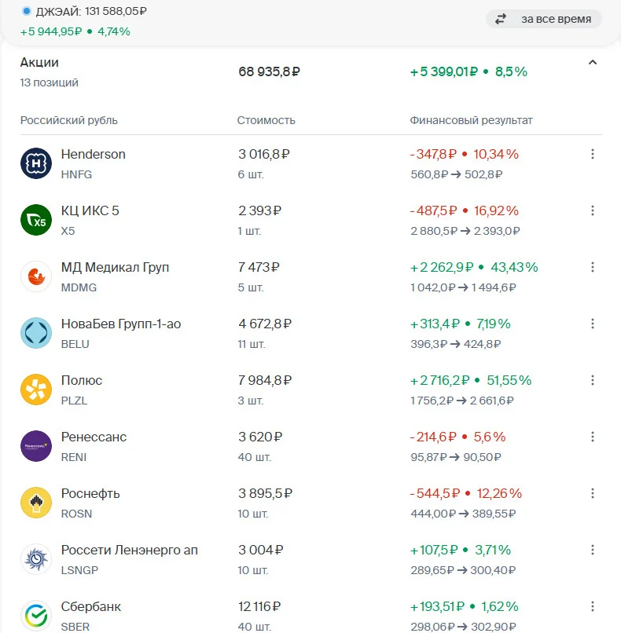This screenshot has height=633, width=621.
Task: Click the Ренессанс purple logo
Action: click(x=36, y=446)
